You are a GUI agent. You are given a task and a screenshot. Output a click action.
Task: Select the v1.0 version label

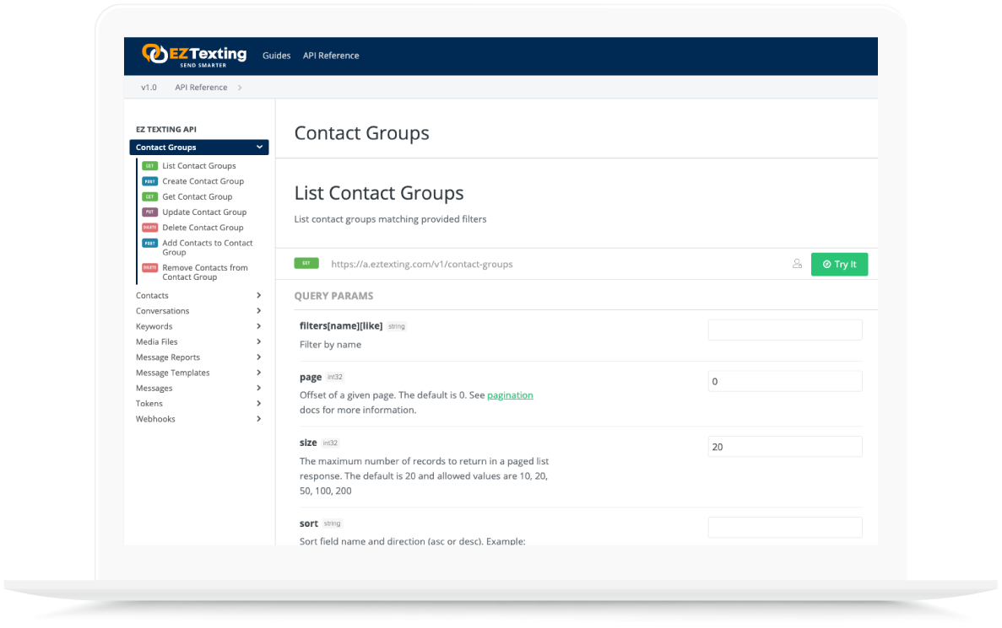tap(149, 88)
